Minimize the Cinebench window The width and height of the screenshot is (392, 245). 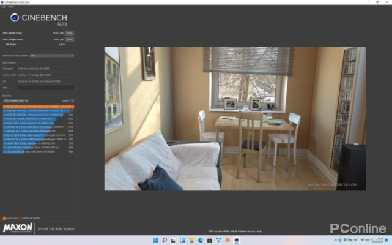pyautogui.click(x=368, y=2)
